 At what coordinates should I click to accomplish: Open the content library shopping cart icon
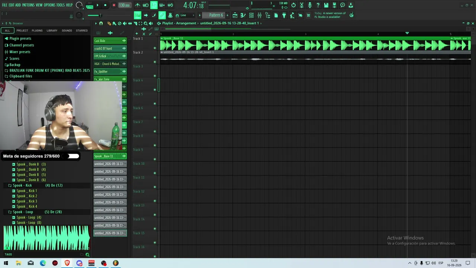pyautogui.click(x=308, y=15)
